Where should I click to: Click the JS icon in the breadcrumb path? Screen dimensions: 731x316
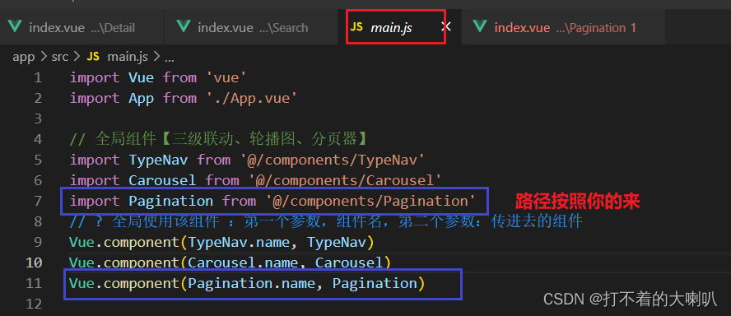pos(94,57)
